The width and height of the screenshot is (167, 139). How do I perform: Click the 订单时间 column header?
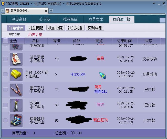(x=124, y=41)
